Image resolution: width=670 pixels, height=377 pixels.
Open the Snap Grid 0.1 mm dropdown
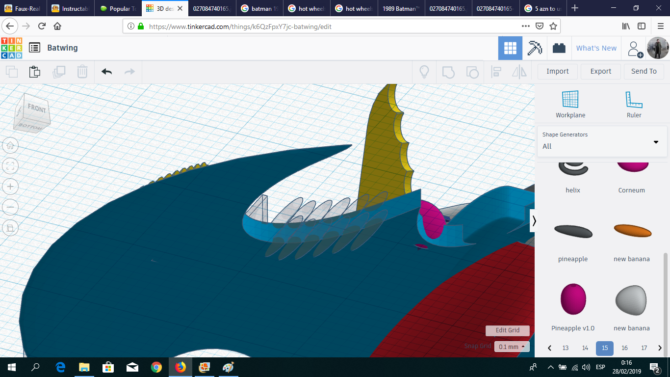point(512,347)
